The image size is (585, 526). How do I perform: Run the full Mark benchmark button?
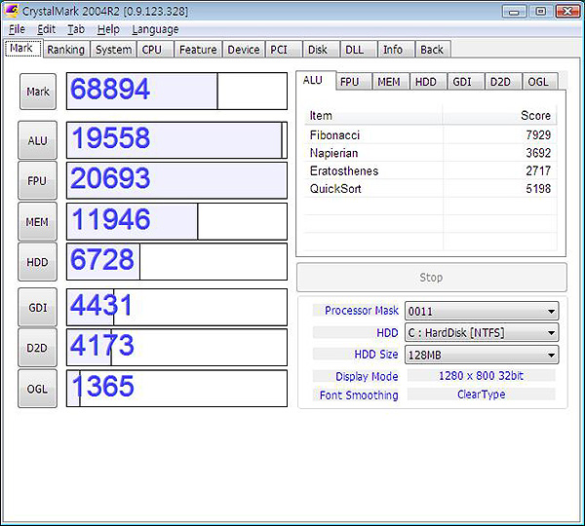[x=38, y=92]
